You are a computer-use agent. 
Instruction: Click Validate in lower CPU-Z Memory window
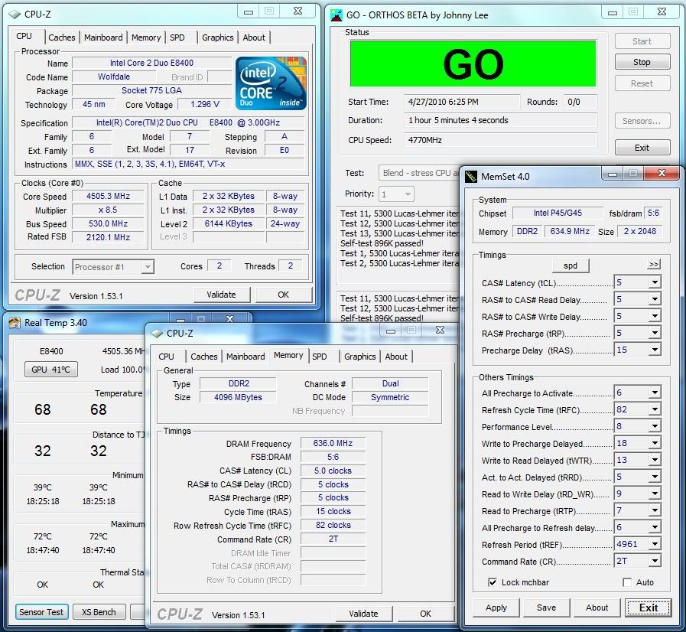[363, 614]
